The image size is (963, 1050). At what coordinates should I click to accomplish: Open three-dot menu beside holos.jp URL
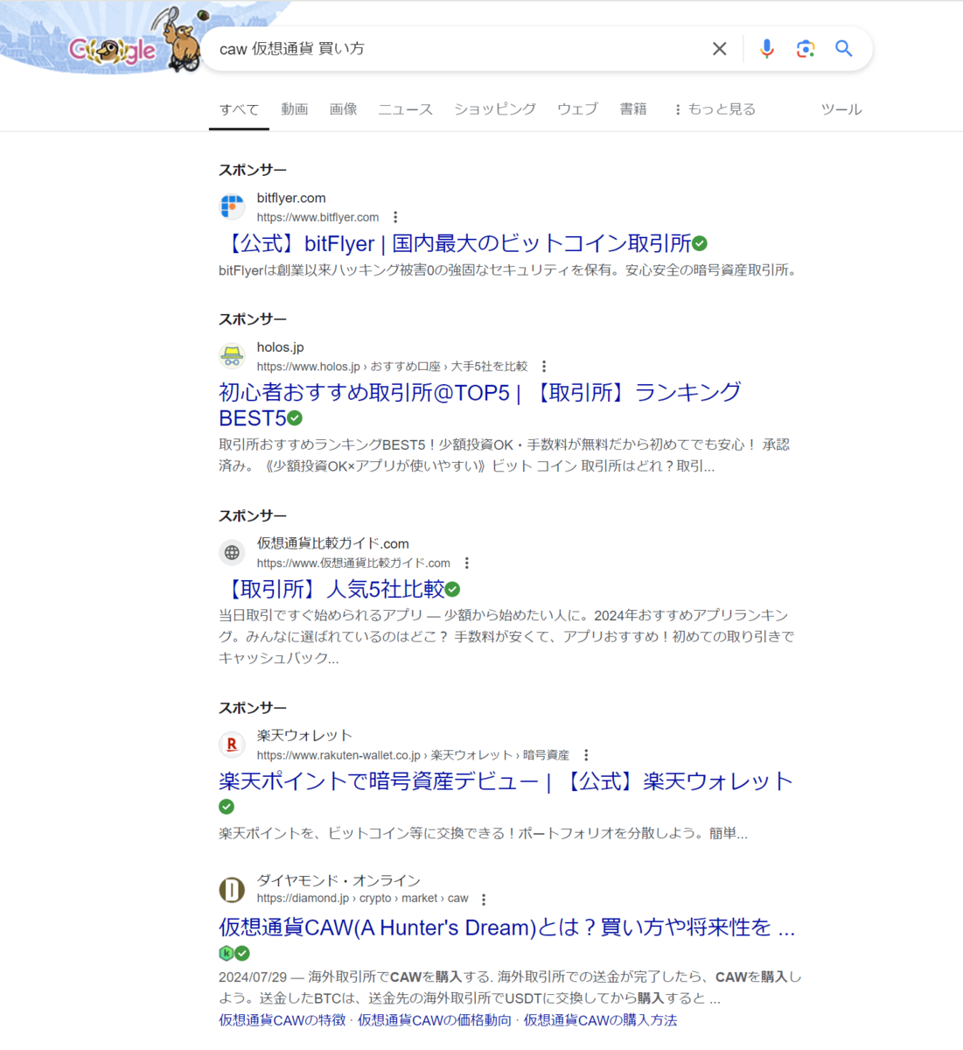544,367
